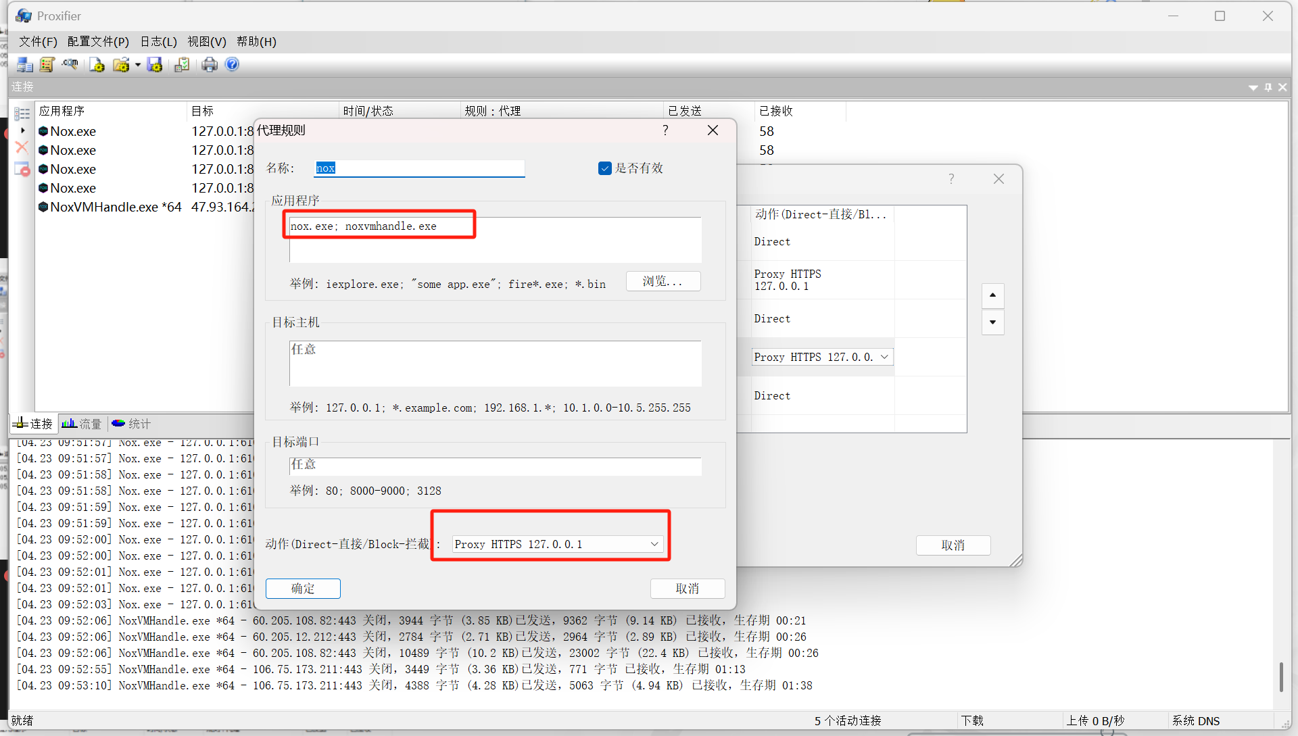Open Proxy HTTPS 127.0.0. dropdown in rules list
The height and width of the screenshot is (736, 1298).
822,357
